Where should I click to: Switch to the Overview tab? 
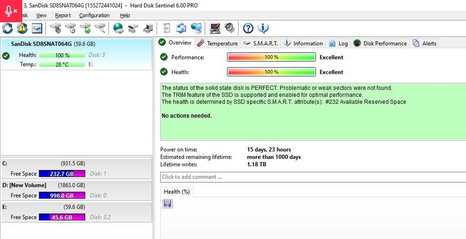pos(175,42)
